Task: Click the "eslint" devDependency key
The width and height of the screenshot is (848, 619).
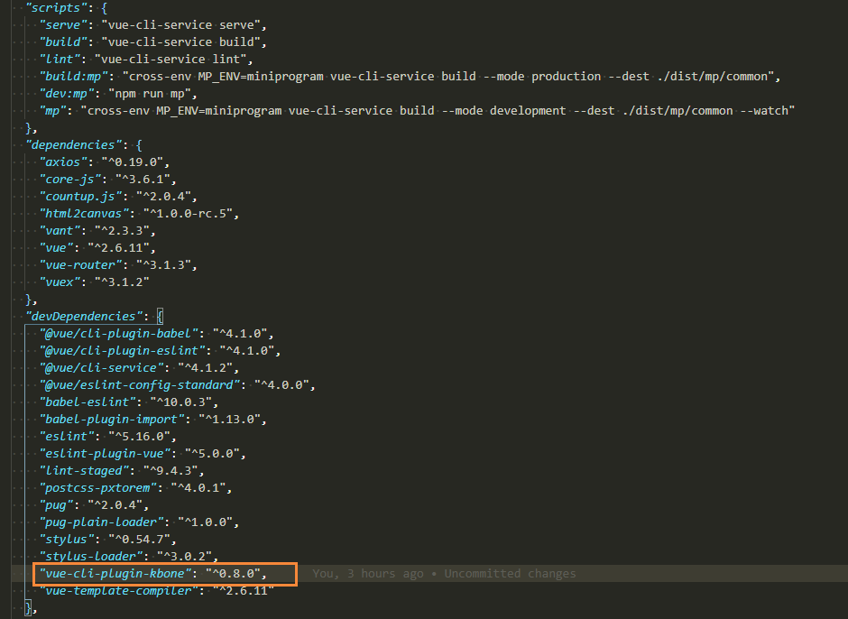Action: click(67, 437)
